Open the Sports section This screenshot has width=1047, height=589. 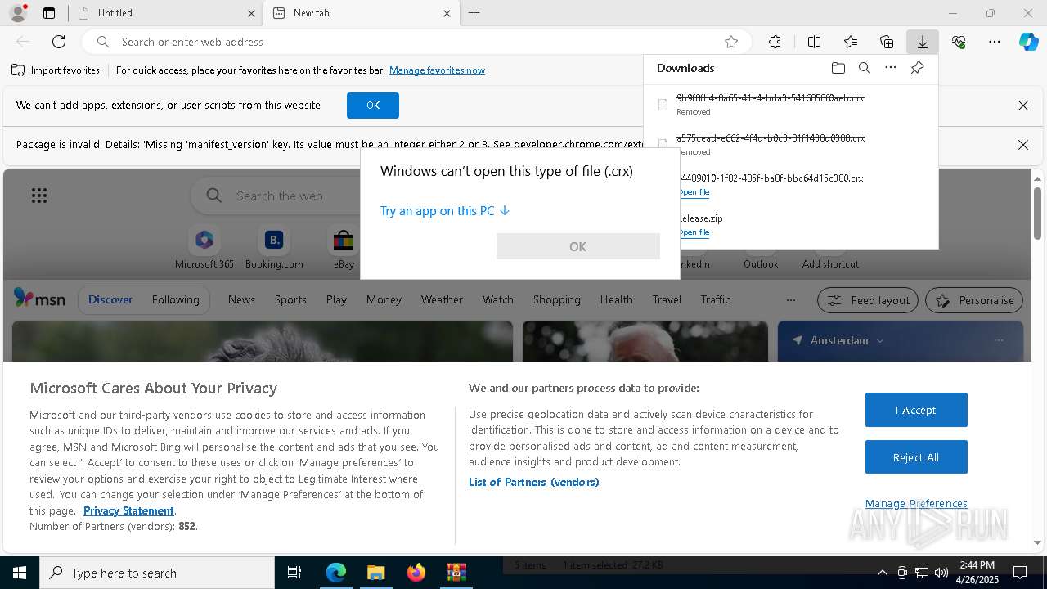click(x=290, y=299)
